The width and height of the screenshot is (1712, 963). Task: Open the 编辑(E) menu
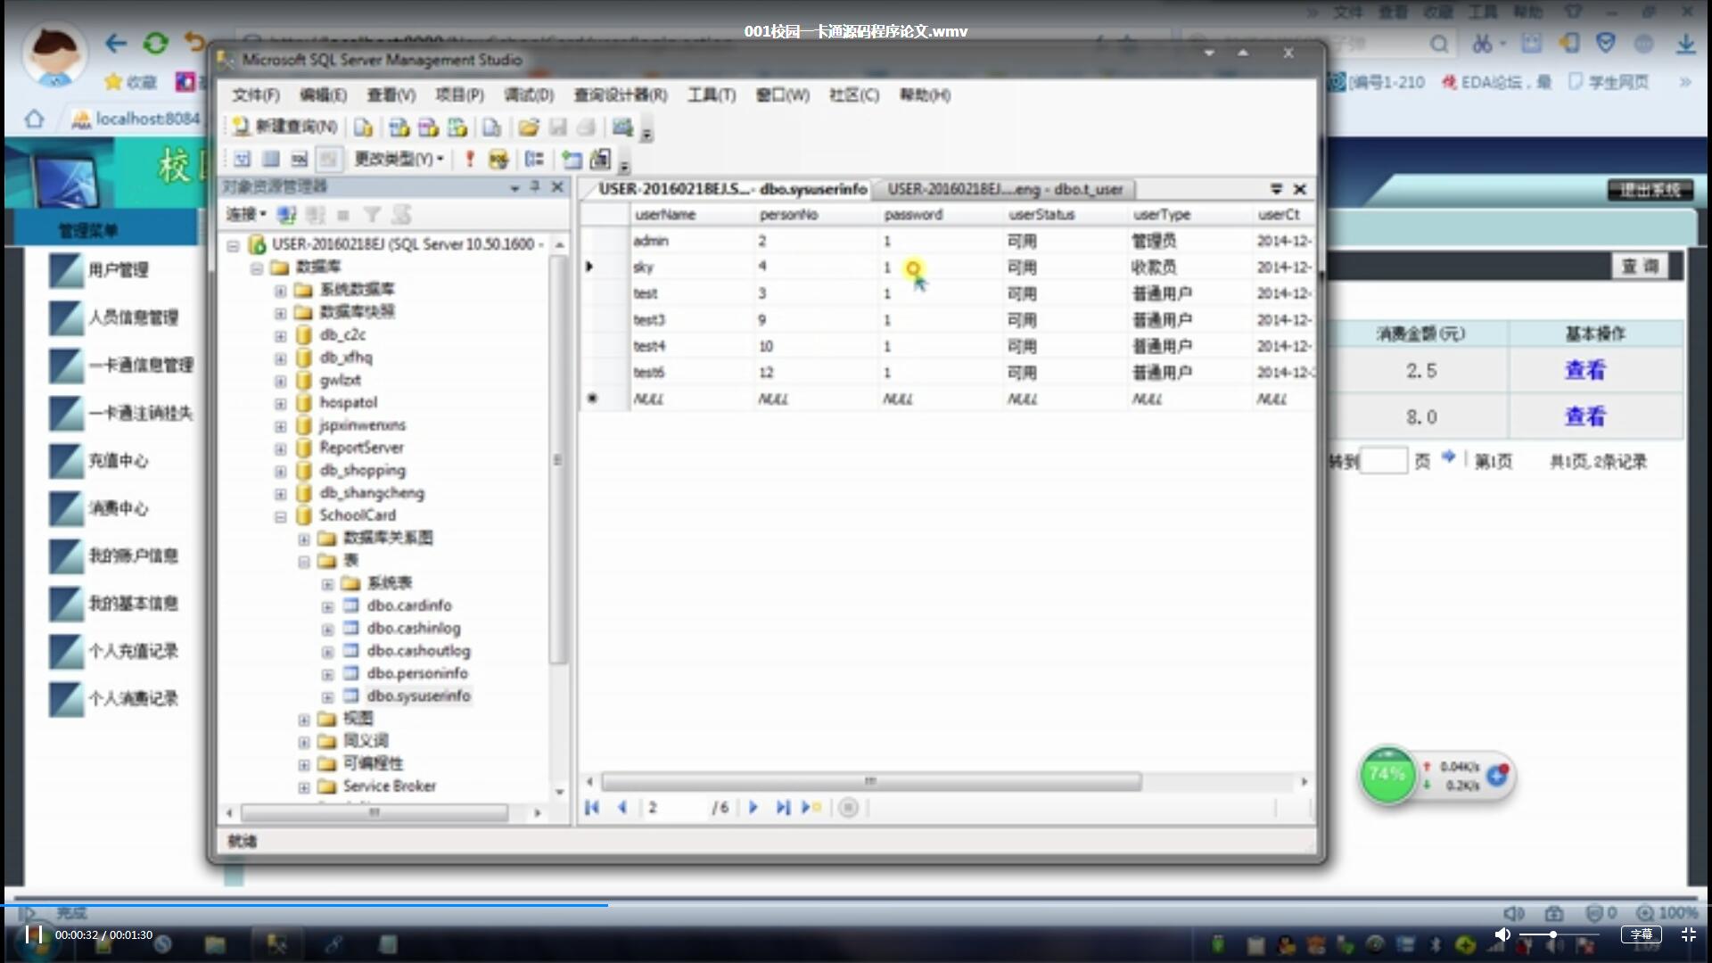tap(323, 95)
